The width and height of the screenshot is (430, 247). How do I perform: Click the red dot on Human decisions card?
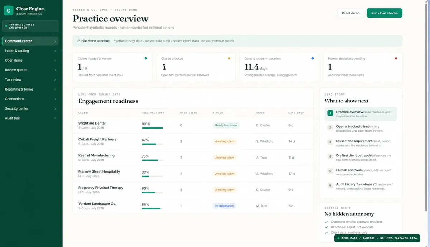[x=396, y=58]
